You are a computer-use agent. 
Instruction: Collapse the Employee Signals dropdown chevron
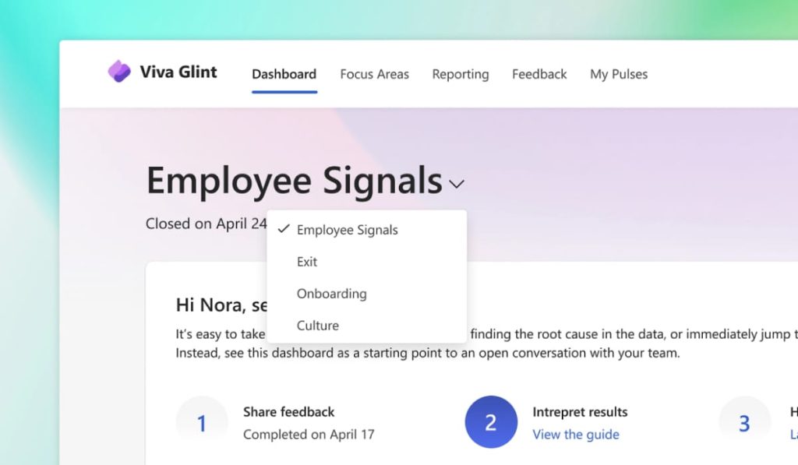coord(457,184)
